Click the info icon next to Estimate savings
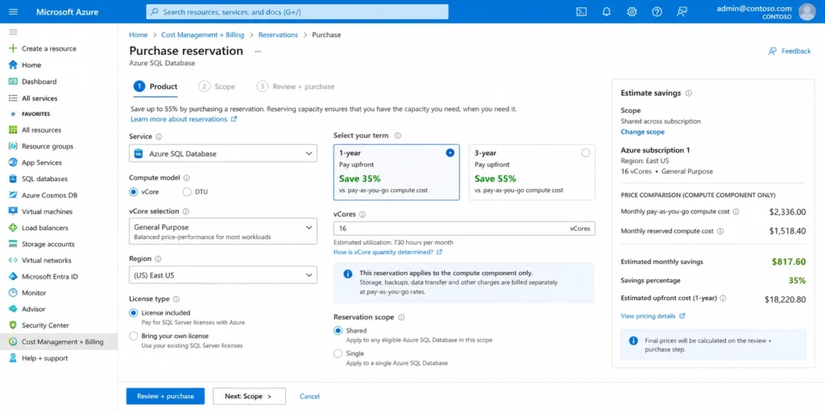 point(689,93)
